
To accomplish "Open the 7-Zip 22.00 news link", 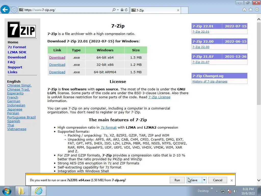I will pos(201,47).
